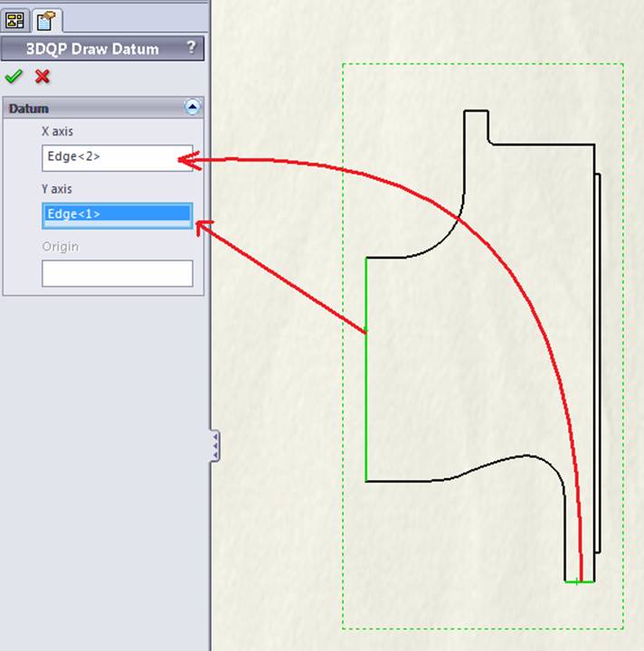The width and height of the screenshot is (644, 651).
Task: Select the long top horizontal edge of the part
Action: click(543, 144)
